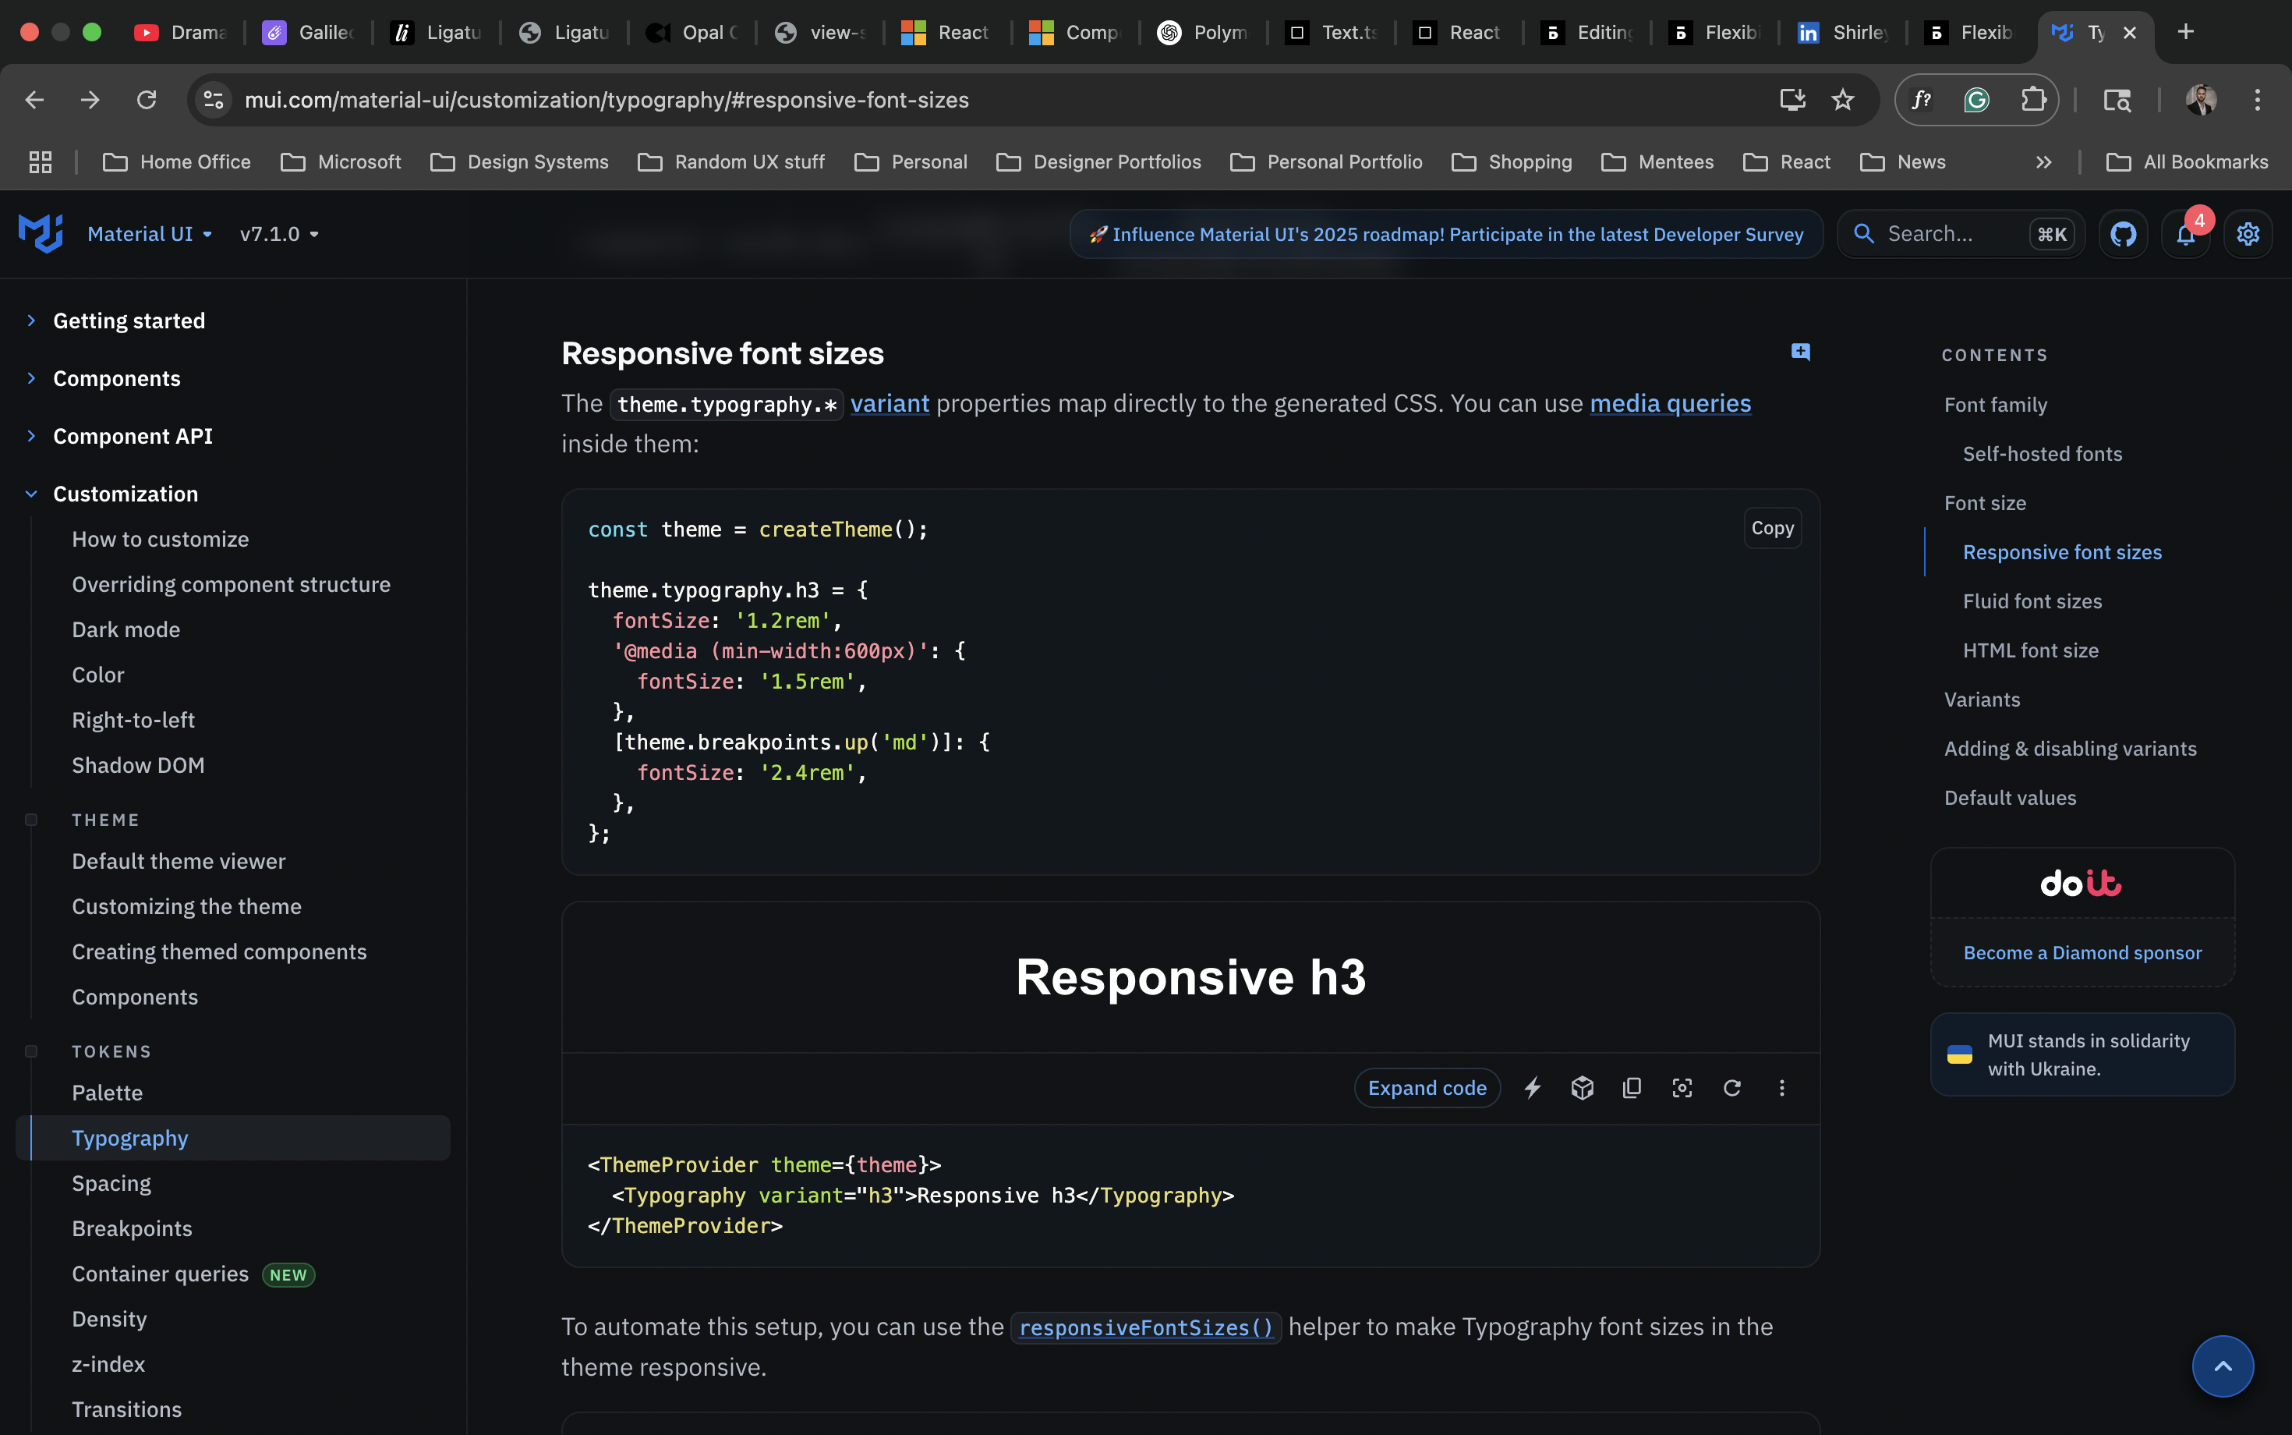Edit the demo in StackBlitz

1532,1088
